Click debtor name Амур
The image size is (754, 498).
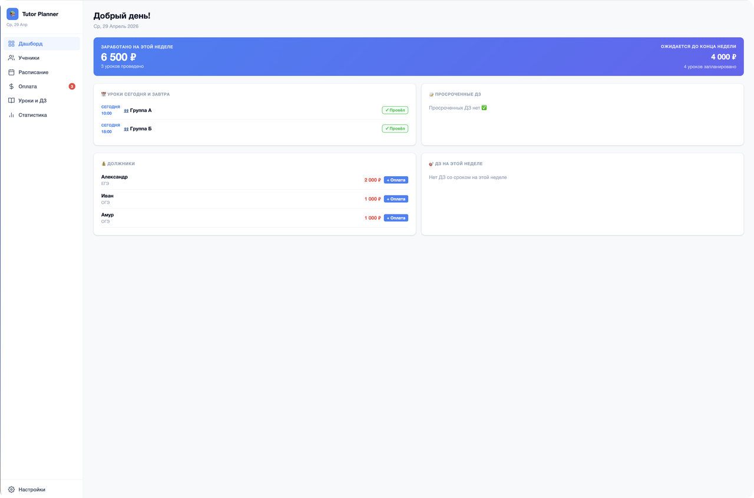107,215
